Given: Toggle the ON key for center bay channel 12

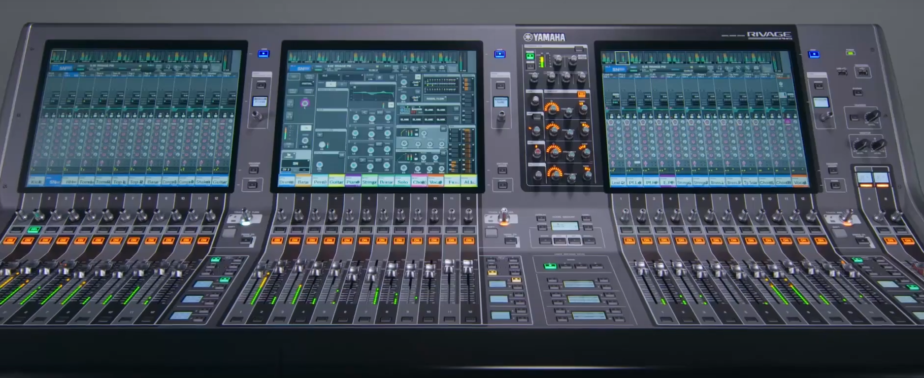Looking at the screenshot, I should 468,241.
